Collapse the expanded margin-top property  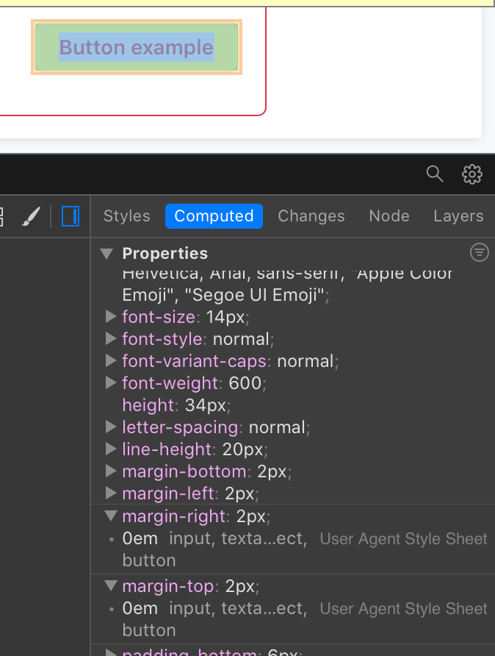(x=110, y=586)
